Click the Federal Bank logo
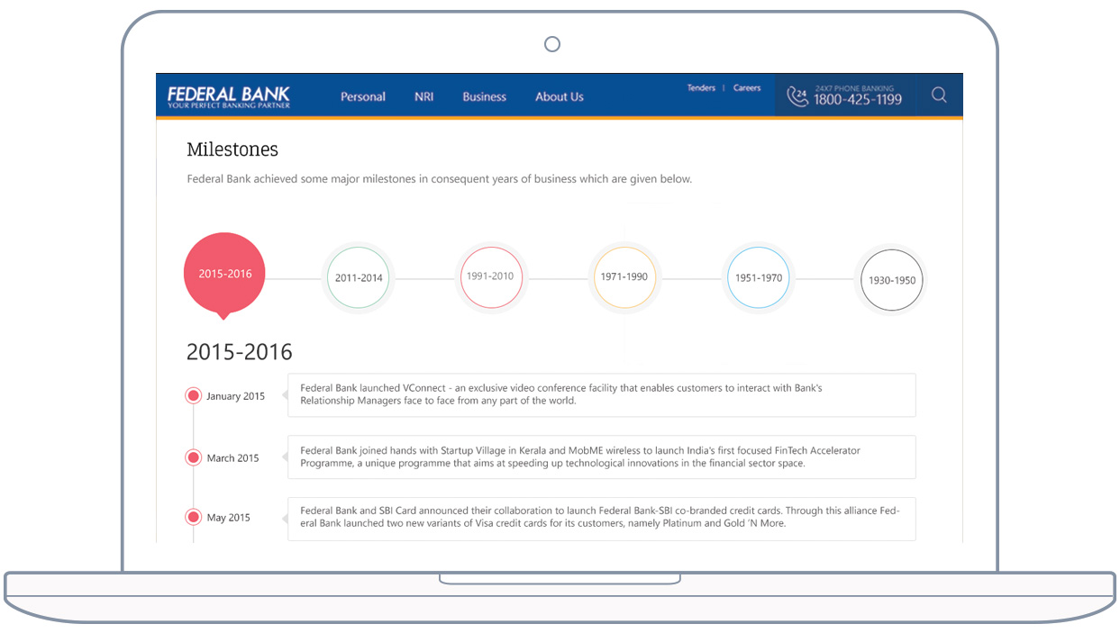The image size is (1120, 633). click(x=229, y=97)
